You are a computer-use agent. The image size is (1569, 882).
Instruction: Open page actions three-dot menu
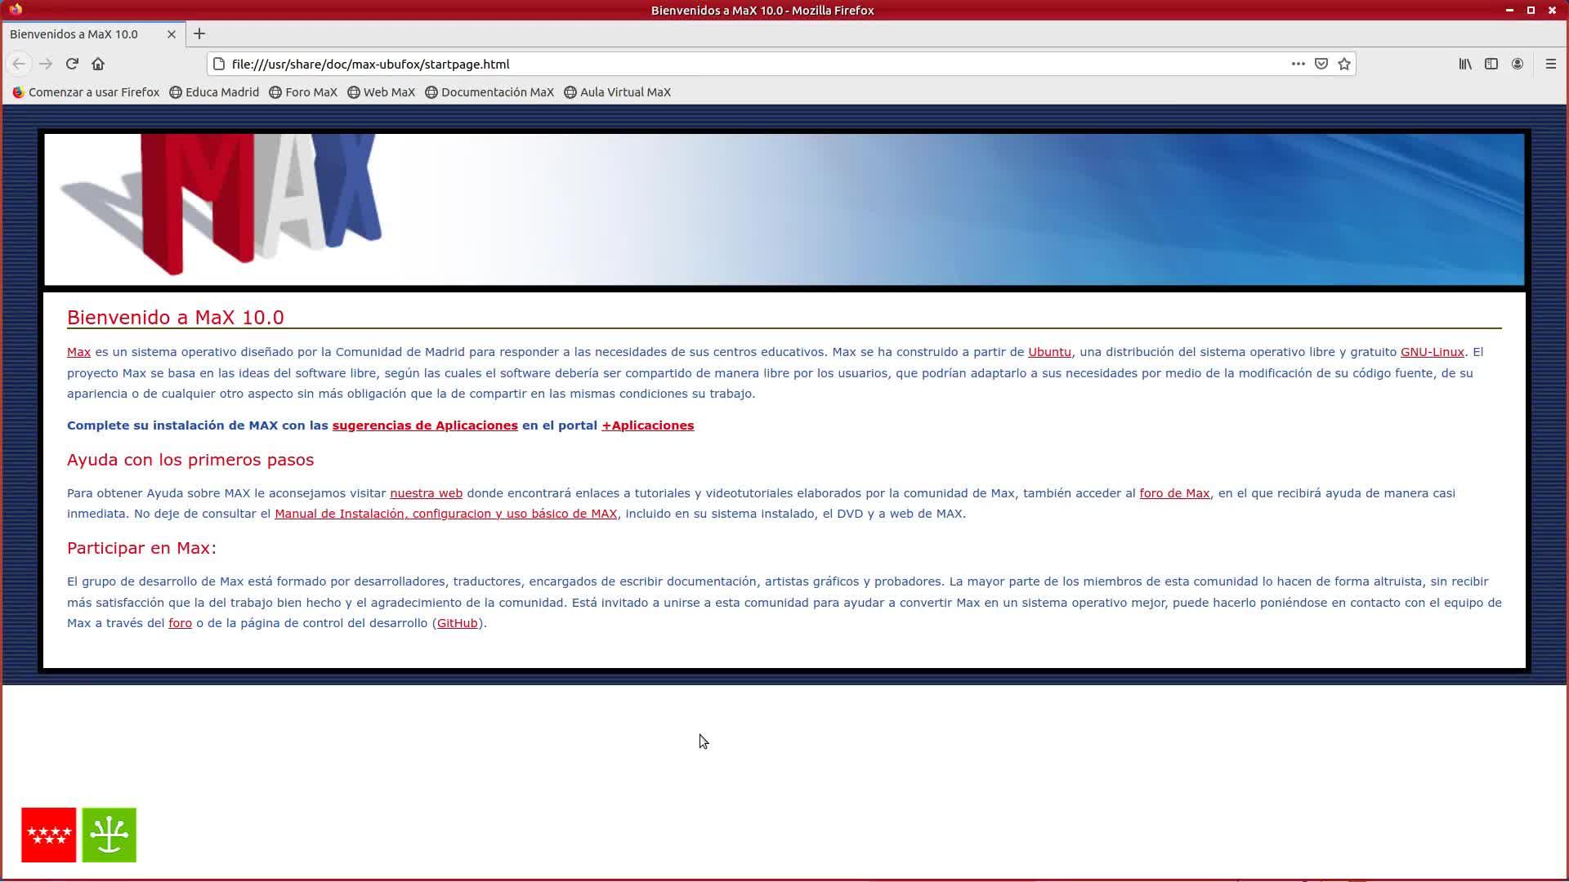1298,64
